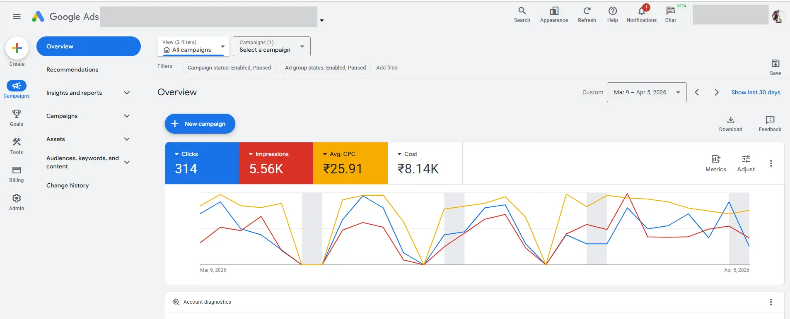Select the blue Clicks scorecard value 314
The image size is (790, 319).
[x=186, y=169]
